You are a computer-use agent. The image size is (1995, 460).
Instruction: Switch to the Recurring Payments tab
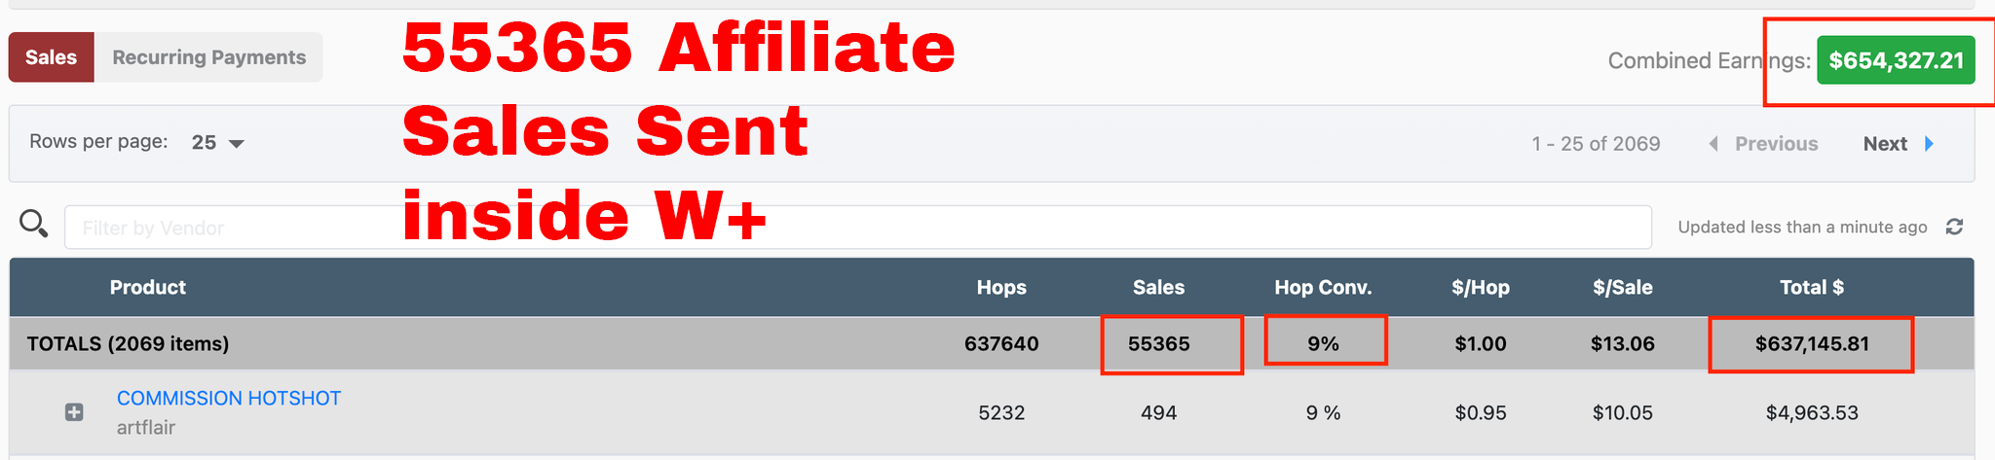pyautogui.click(x=208, y=57)
